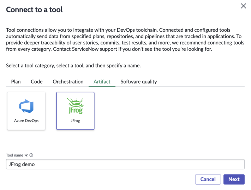Click the Select a tool category instruction text
Viewport: 251px width, 190px height.
pyautogui.click(x=73, y=66)
